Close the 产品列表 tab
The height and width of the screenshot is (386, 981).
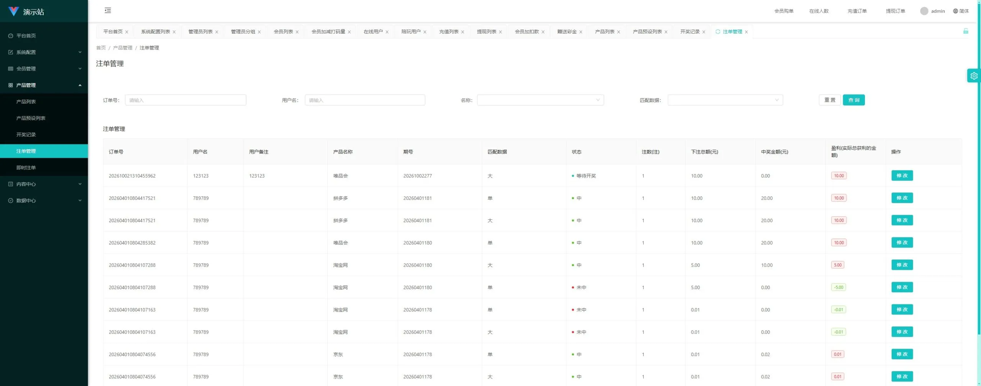(618, 32)
